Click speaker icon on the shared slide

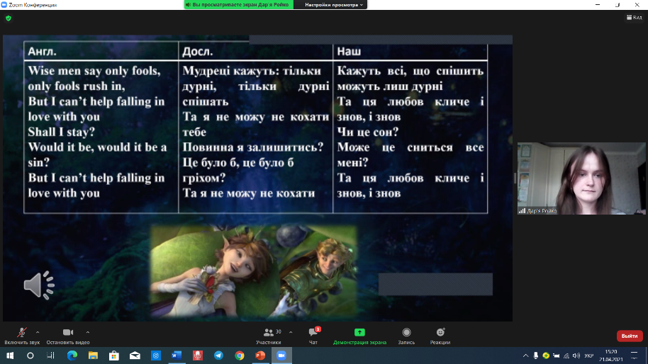pos(39,285)
